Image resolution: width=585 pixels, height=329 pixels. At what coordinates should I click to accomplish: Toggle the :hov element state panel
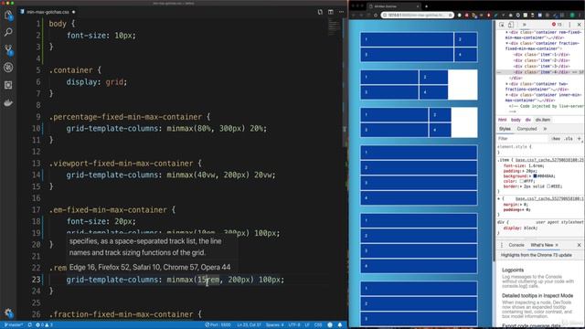556,138
